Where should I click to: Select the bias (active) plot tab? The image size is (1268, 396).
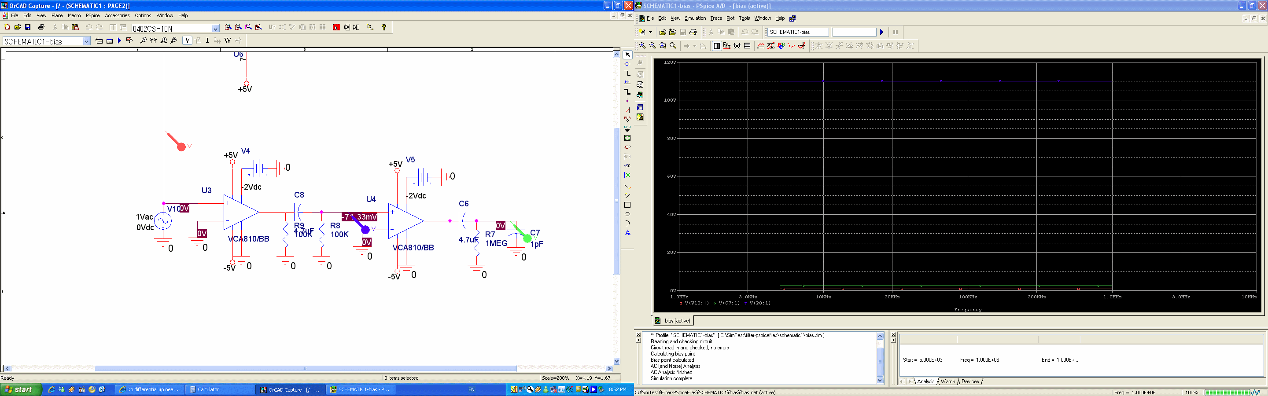click(673, 321)
